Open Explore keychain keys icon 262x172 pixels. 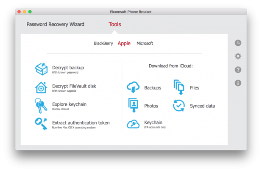click(41, 106)
